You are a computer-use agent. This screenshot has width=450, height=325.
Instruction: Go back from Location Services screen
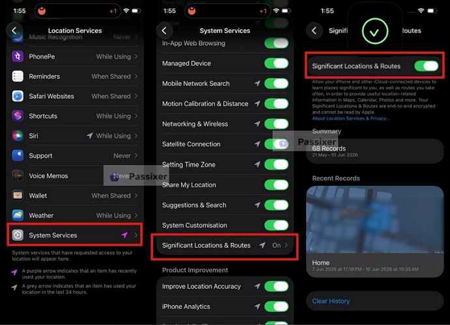14,31
